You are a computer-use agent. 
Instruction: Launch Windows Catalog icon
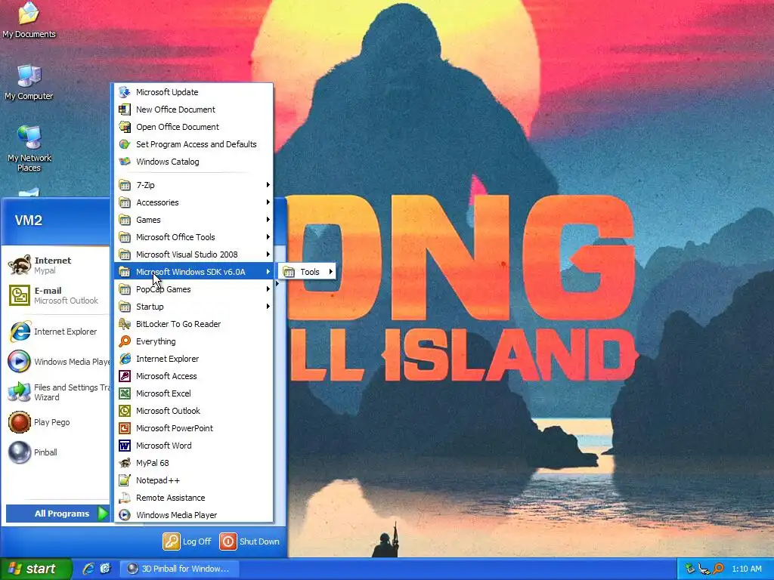[125, 162]
